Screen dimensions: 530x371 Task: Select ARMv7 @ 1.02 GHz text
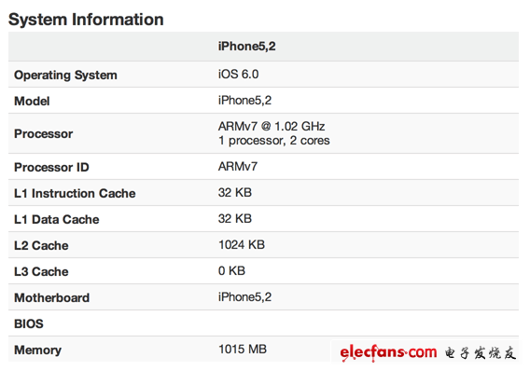point(272,126)
